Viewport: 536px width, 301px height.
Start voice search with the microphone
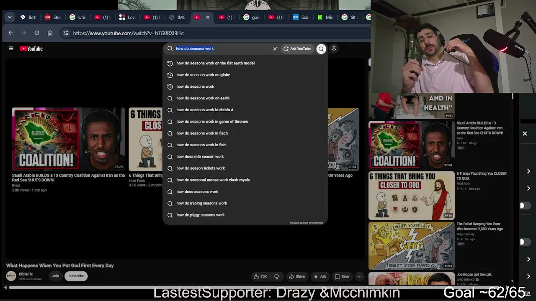(334, 48)
